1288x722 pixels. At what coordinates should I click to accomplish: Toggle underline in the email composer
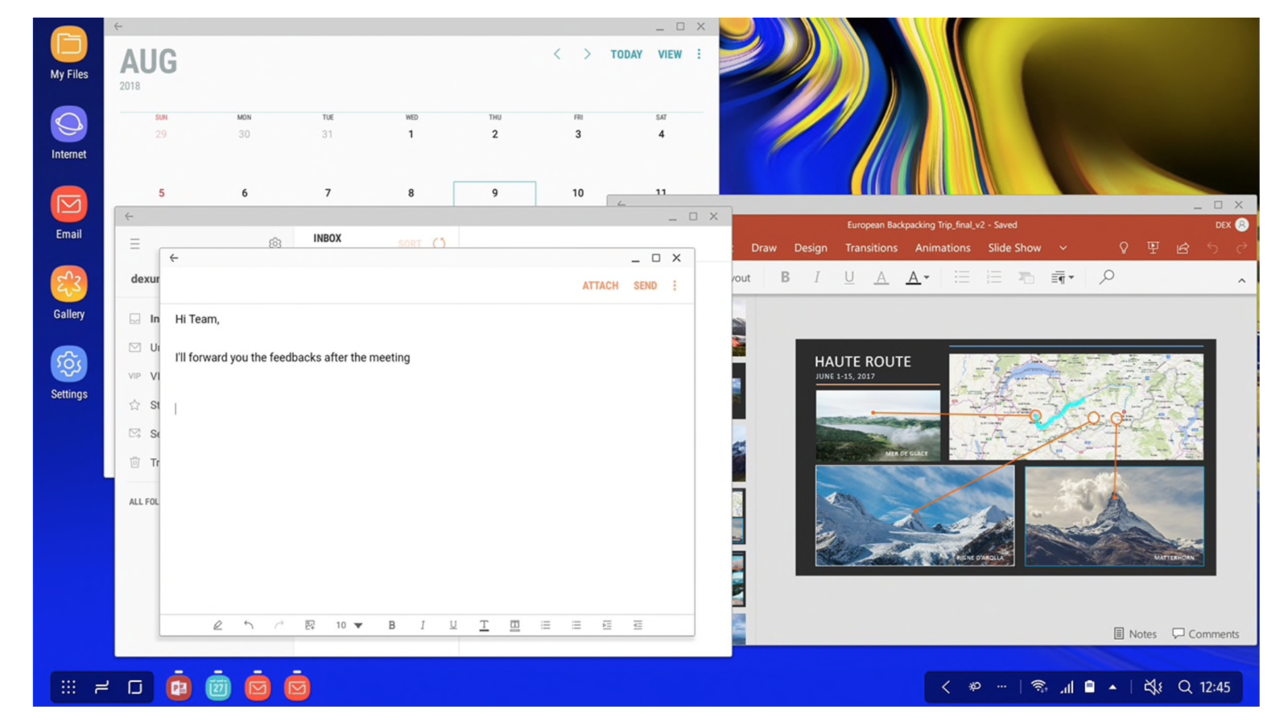(453, 625)
